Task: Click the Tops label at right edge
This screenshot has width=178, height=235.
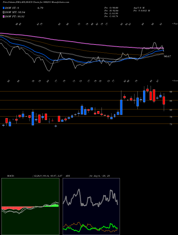Action: pyautogui.click(x=175, y=24)
